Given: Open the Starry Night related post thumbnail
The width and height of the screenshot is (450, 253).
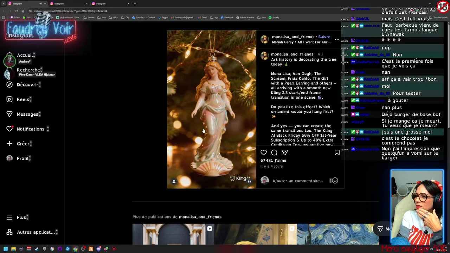Looking at the screenshot, I should [337, 234].
